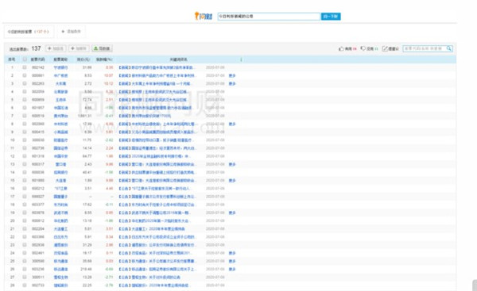Click into the main query search field

[x=269, y=17]
